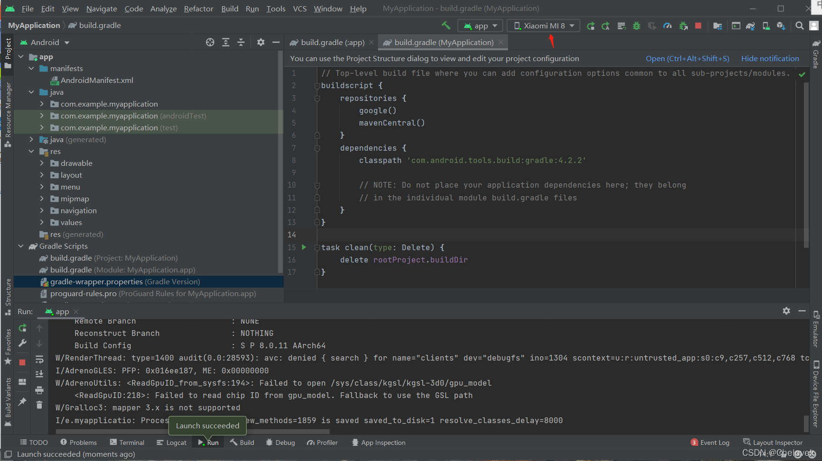Collapse the manifests folder
The height and width of the screenshot is (461, 822).
(x=31, y=68)
